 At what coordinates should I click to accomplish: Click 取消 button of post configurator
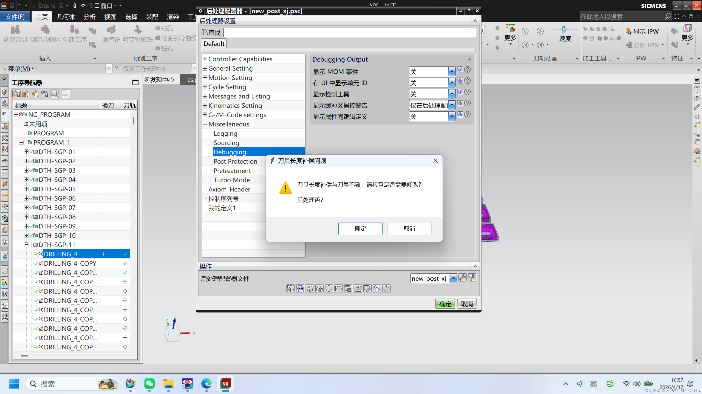coord(467,304)
